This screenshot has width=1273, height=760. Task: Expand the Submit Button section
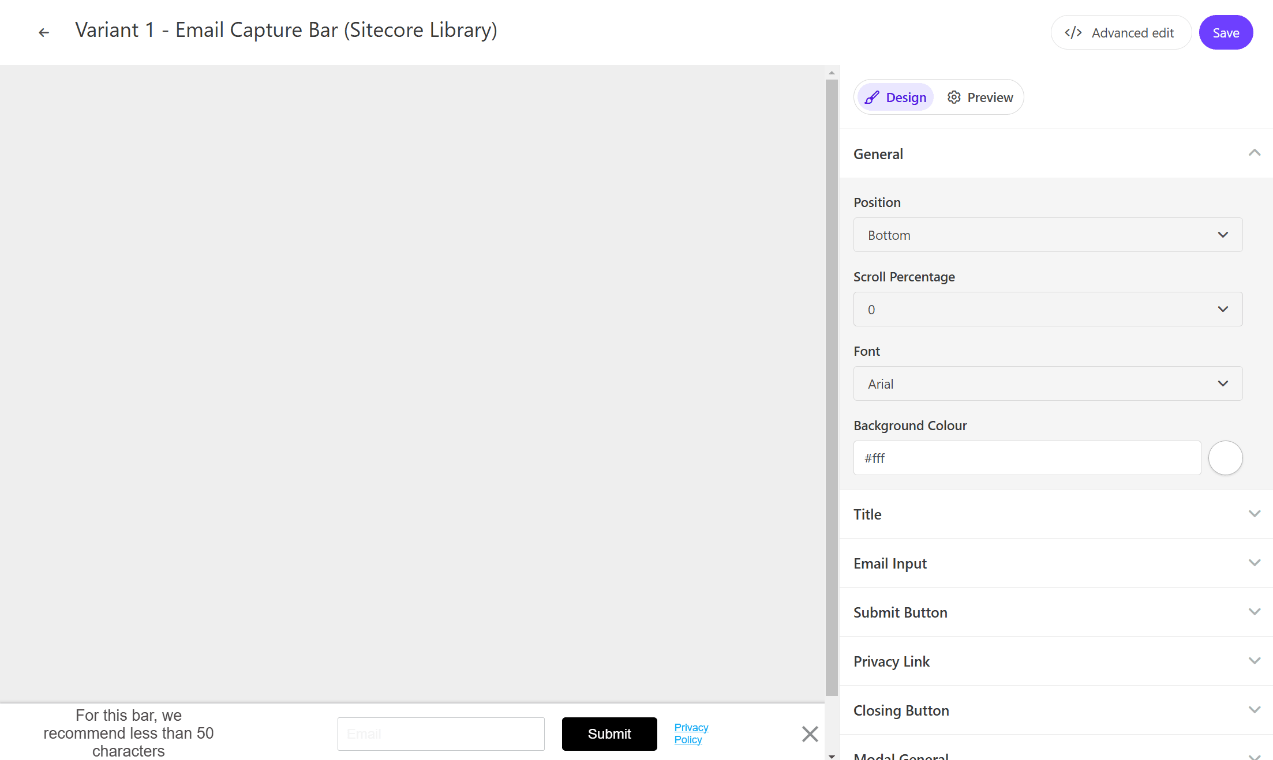pyautogui.click(x=1055, y=612)
